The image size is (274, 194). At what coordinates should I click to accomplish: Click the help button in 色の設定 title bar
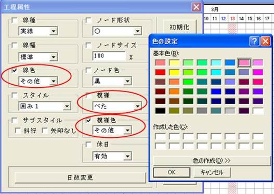point(254,41)
